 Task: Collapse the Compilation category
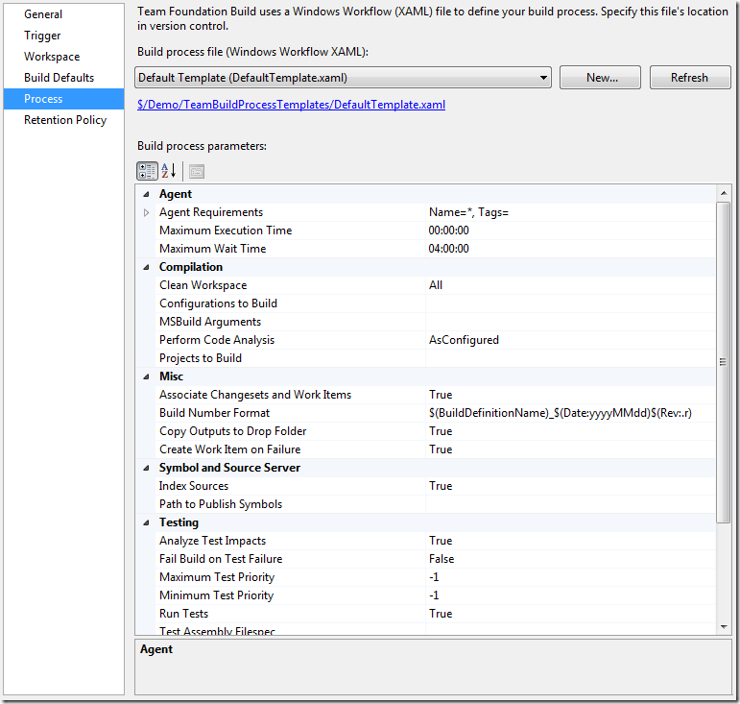[x=146, y=267]
